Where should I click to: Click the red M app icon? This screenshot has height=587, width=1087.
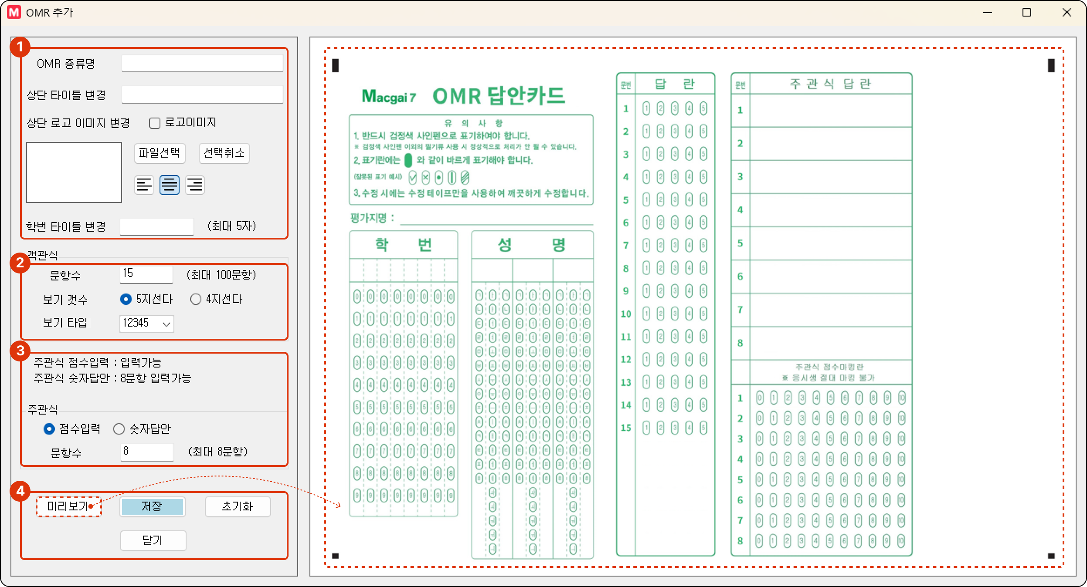14,12
